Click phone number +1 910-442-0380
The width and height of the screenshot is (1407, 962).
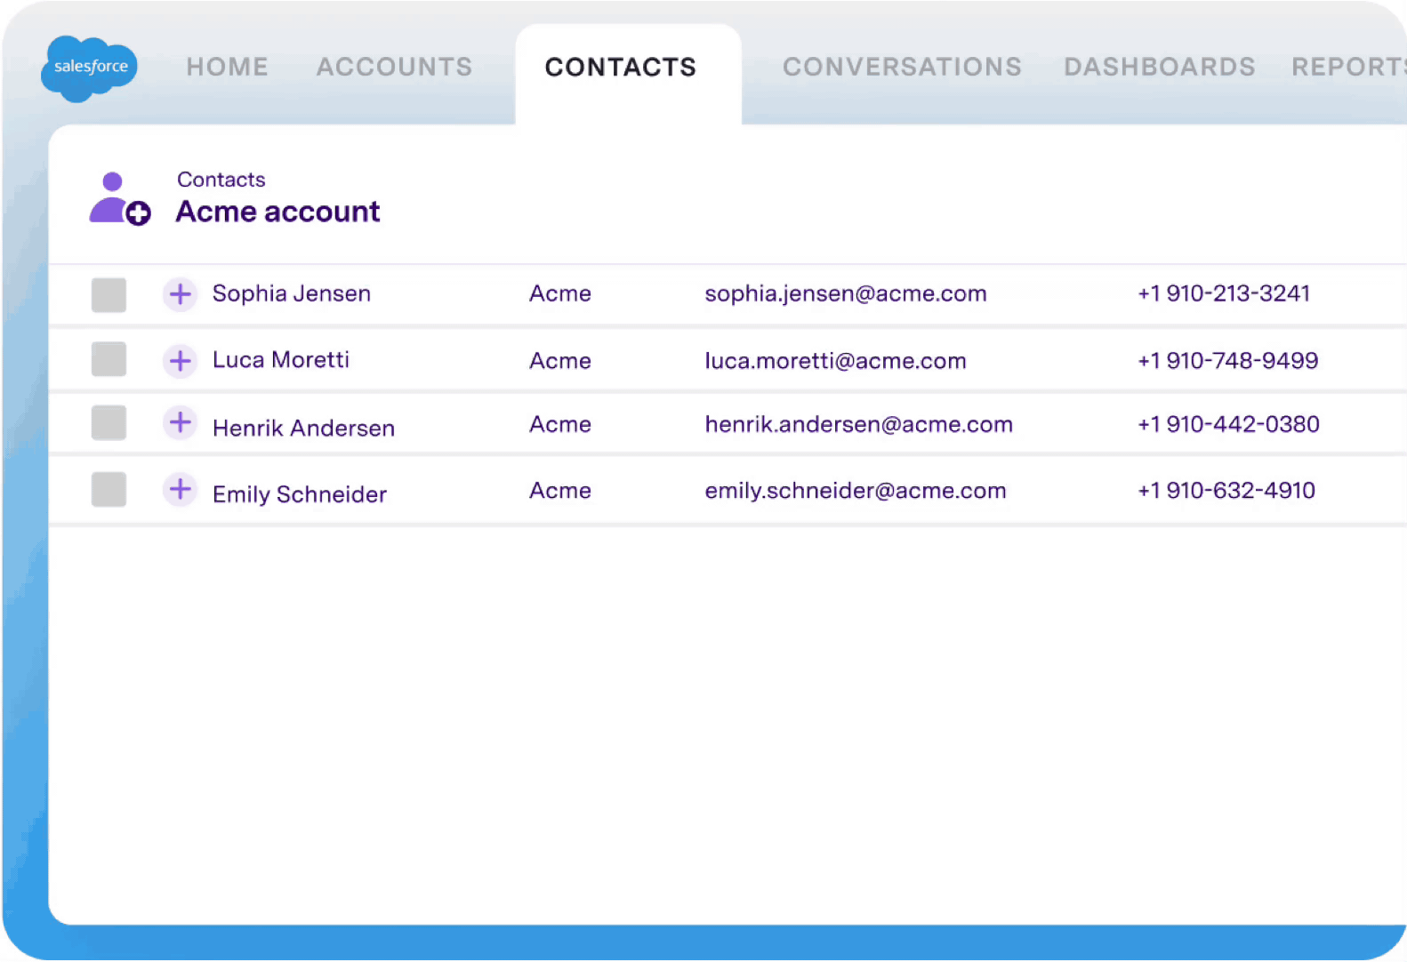click(x=1228, y=424)
